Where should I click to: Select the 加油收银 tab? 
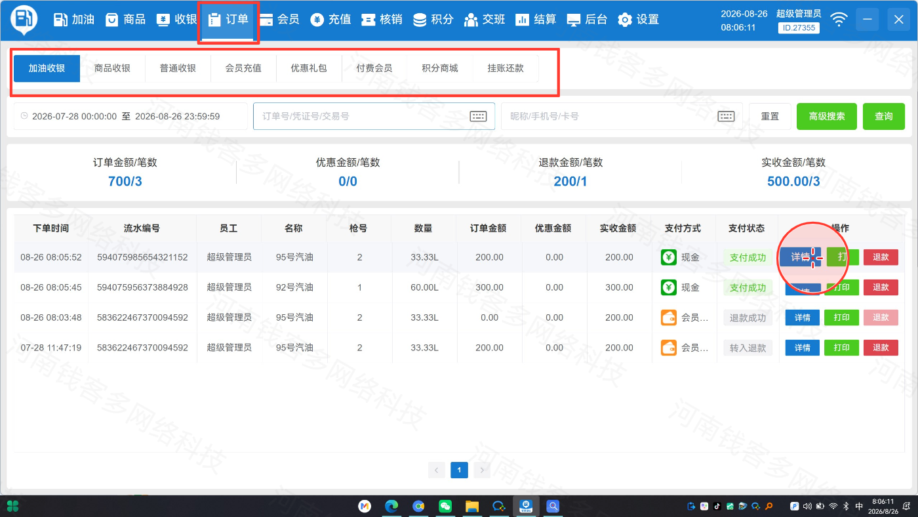pyautogui.click(x=47, y=68)
